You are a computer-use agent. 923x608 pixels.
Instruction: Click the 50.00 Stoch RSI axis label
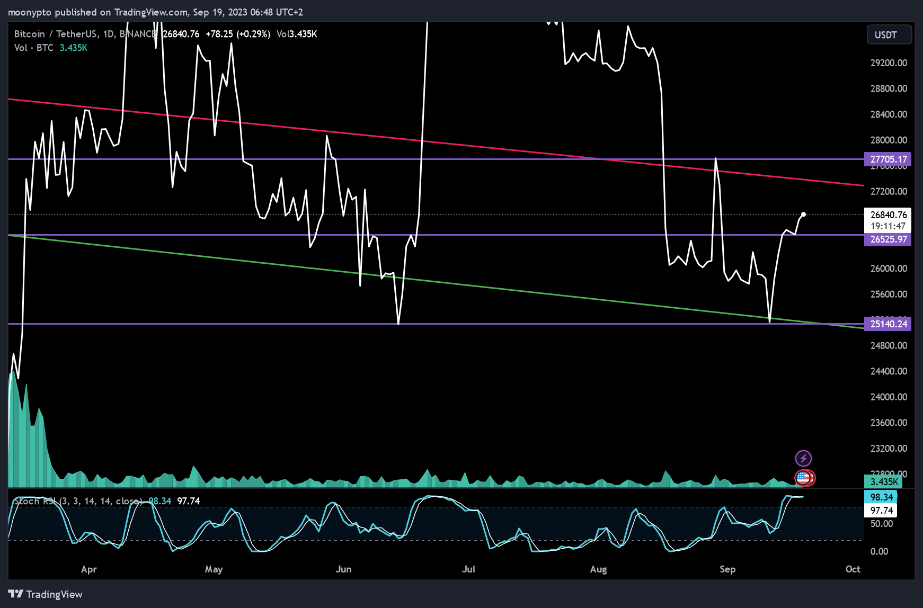(882, 524)
